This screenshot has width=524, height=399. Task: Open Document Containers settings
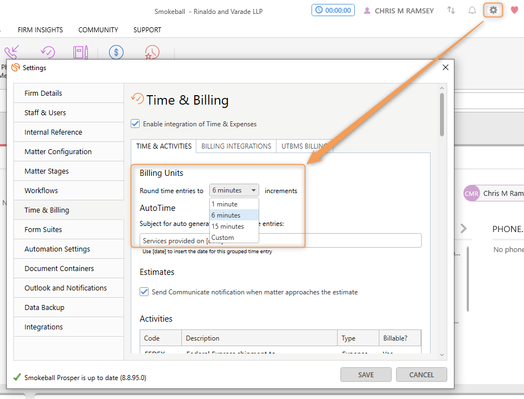pyautogui.click(x=68, y=268)
